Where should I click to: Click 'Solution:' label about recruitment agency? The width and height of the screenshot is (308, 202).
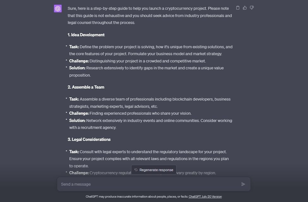tap(77, 120)
